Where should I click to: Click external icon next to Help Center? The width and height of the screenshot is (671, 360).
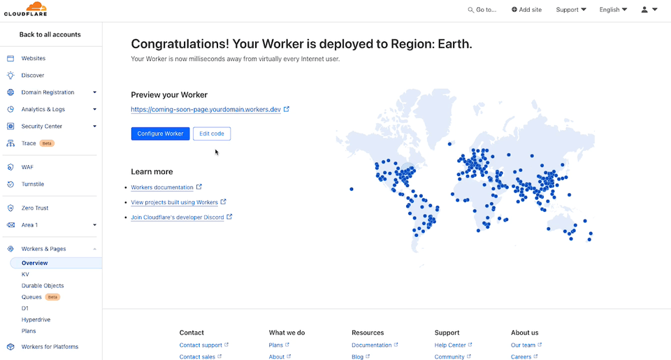(470, 345)
